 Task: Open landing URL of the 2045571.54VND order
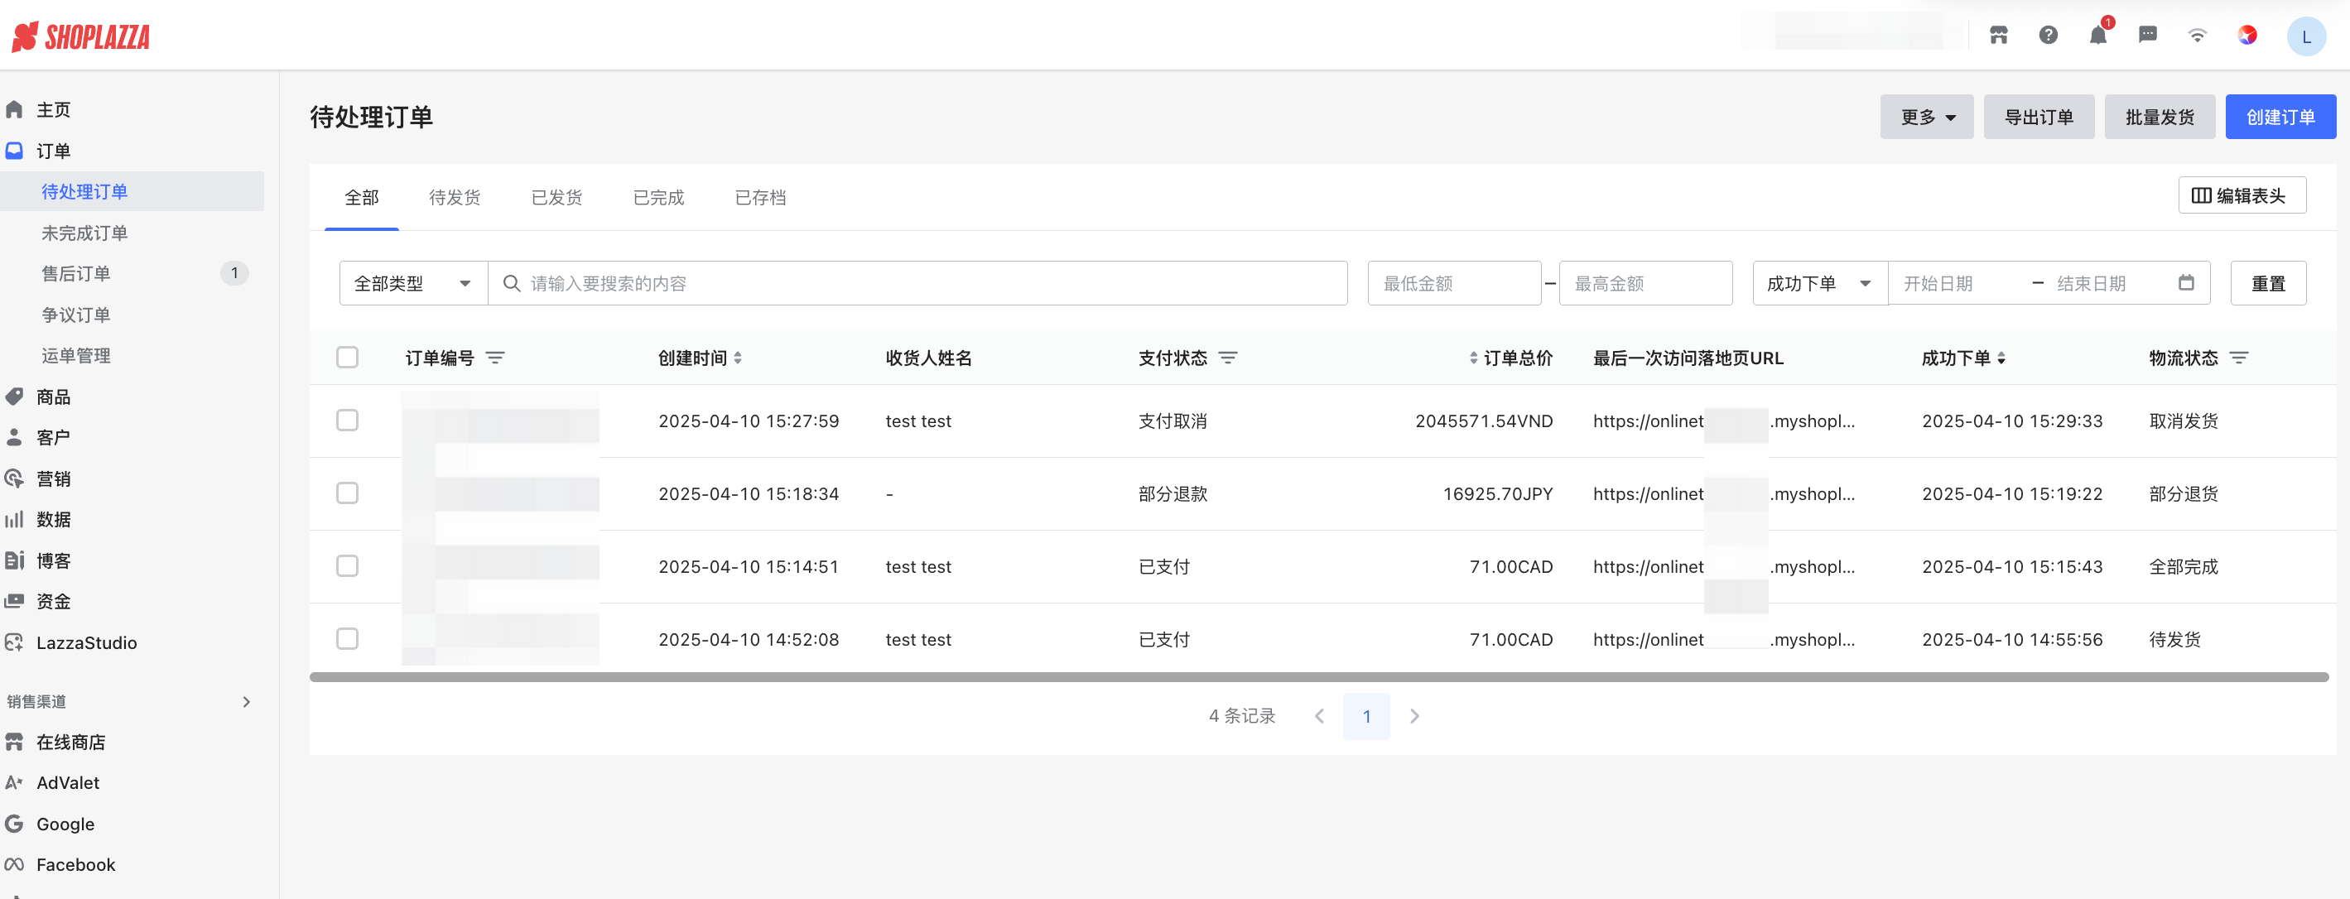pyautogui.click(x=1723, y=421)
